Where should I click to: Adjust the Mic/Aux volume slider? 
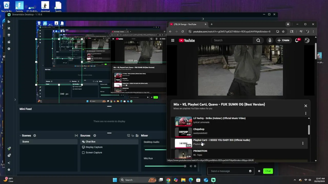click(x=165, y=166)
